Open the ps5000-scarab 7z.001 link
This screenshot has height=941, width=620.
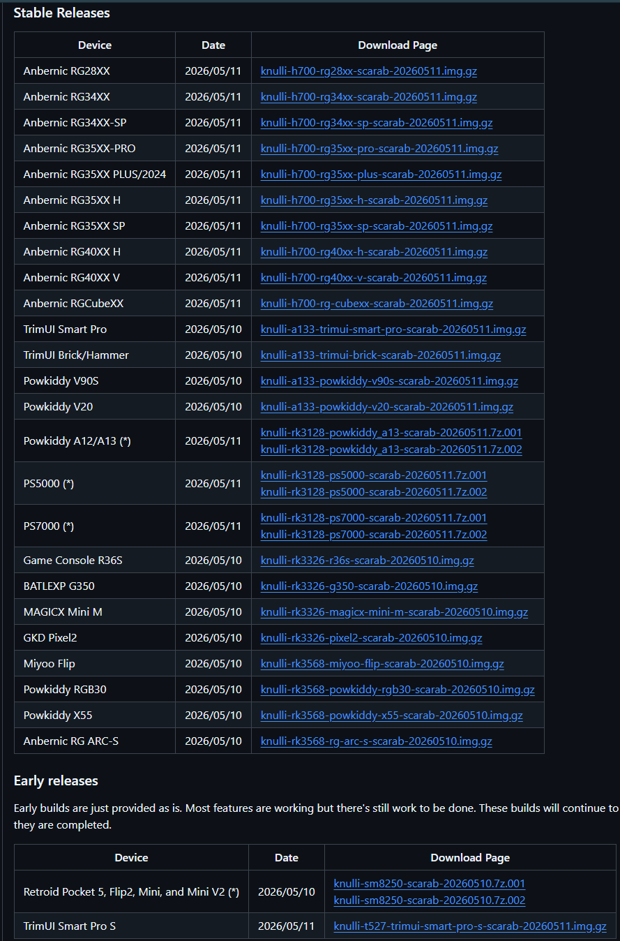374,475
